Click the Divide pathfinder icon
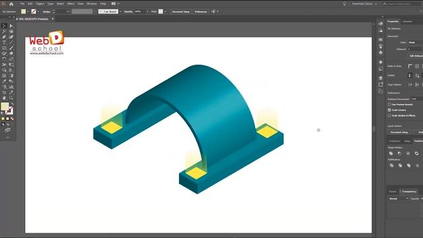Image resolution: width=423 pixels, height=238 pixels. coord(391,165)
